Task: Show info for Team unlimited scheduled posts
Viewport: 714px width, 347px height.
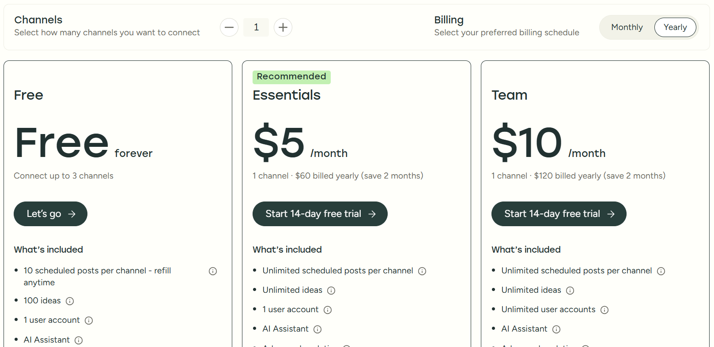Action: pos(661,271)
